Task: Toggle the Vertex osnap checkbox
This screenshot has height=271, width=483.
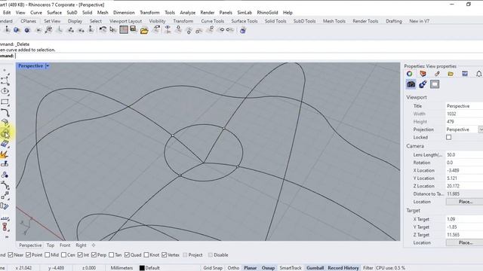Action: tap(165, 255)
